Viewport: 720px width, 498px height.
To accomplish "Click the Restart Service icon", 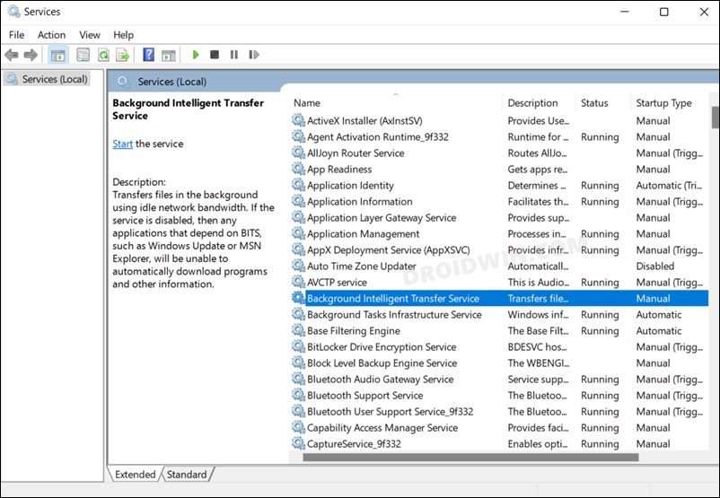I will coord(254,55).
